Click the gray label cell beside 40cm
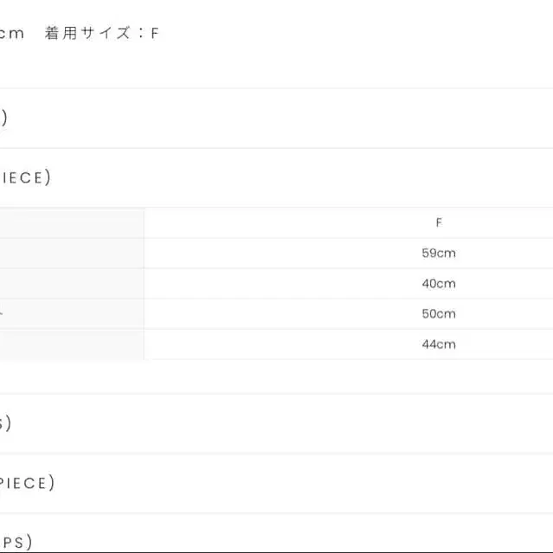The width and height of the screenshot is (553, 553). click(x=71, y=284)
